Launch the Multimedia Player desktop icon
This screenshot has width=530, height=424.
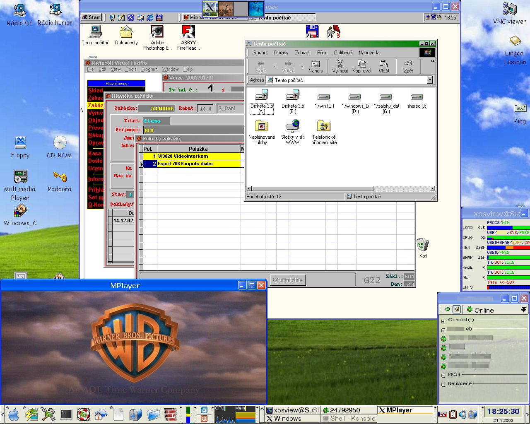coord(20,185)
